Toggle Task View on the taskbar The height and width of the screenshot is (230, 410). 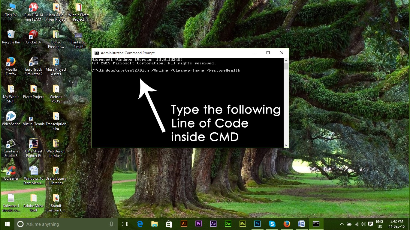click(x=125, y=224)
